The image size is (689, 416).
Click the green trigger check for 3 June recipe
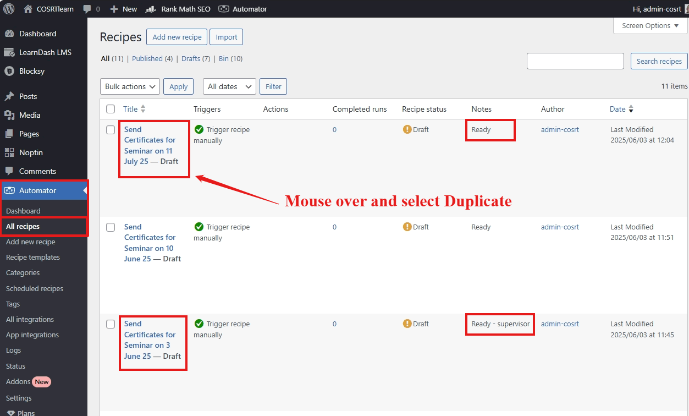[x=199, y=324]
